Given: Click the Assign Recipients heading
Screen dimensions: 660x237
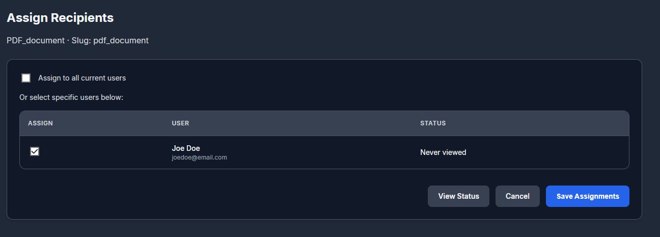Looking at the screenshot, I should click(x=60, y=18).
